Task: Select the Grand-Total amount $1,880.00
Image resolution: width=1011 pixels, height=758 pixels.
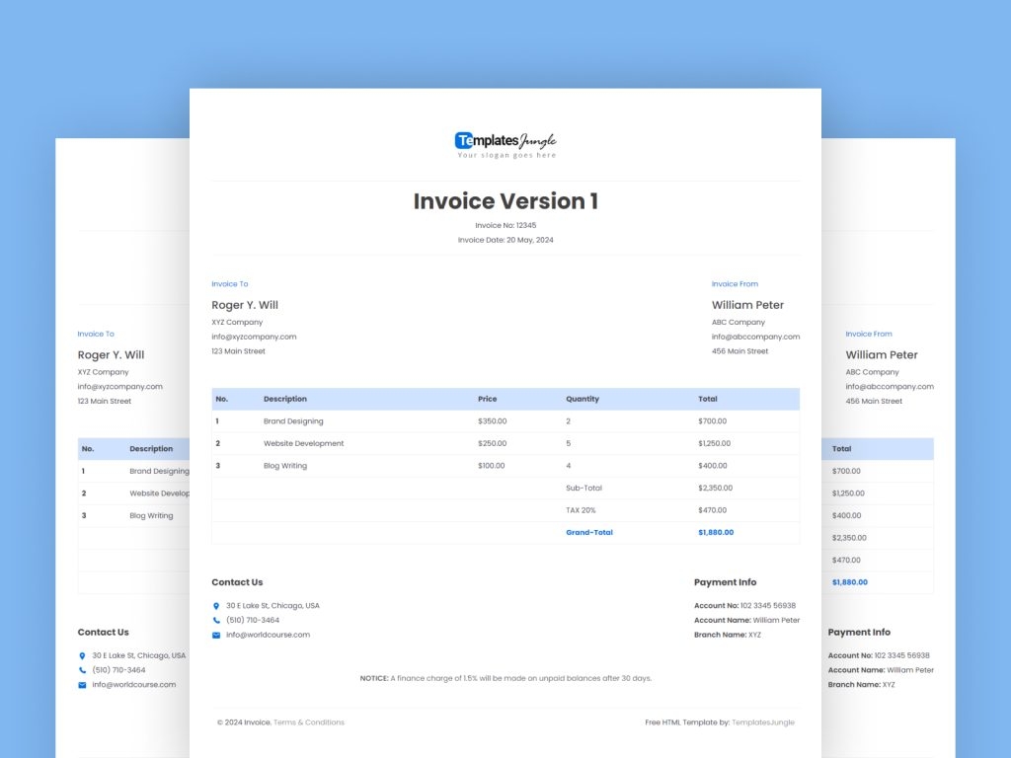Action: pyautogui.click(x=714, y=532)
